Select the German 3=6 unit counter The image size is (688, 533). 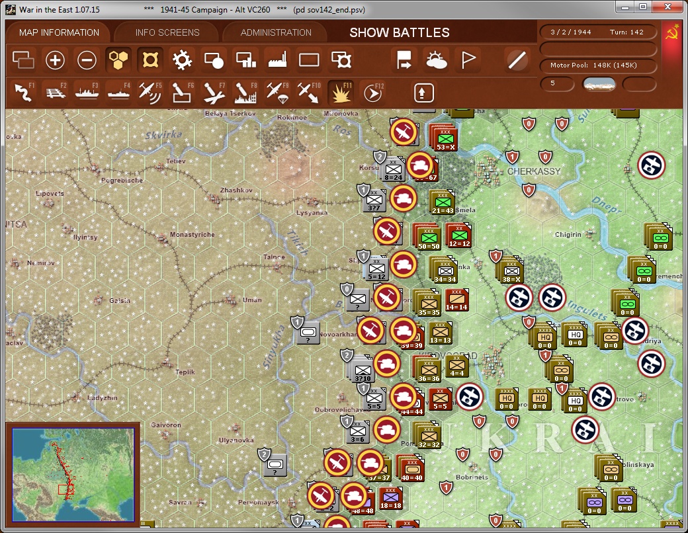[358, 431]
